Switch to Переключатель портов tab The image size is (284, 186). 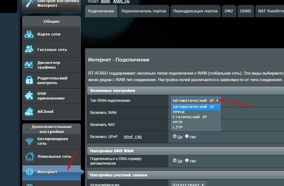click(144, 11)
